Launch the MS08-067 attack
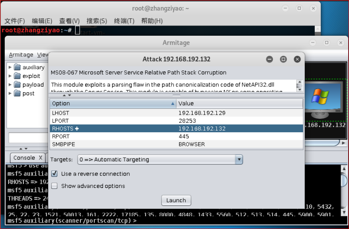 (x=176, y=200)
